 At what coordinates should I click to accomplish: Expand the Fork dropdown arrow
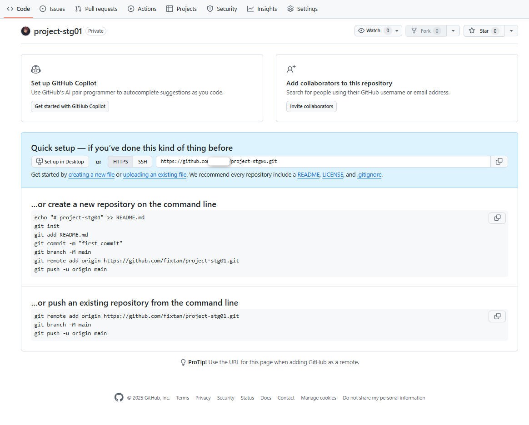point(453,31)
